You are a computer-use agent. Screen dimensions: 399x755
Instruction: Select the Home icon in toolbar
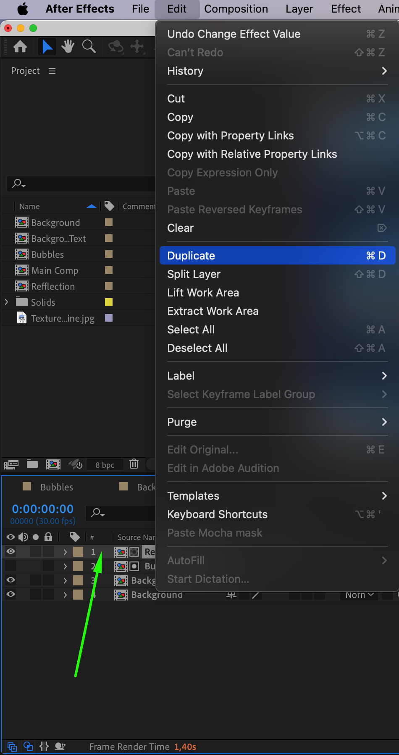click(x=20, y=46)
